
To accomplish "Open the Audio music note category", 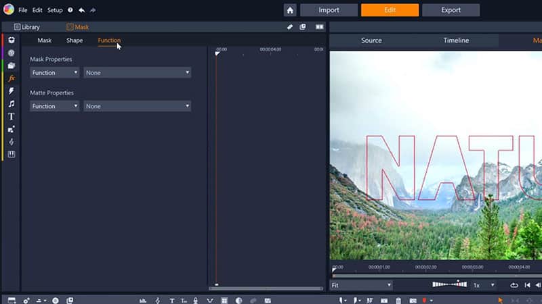I will tap(12, 104).
